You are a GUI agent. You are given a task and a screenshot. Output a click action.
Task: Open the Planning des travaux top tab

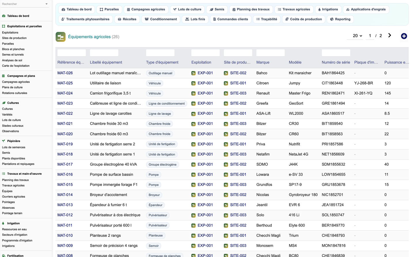[251, 9]
